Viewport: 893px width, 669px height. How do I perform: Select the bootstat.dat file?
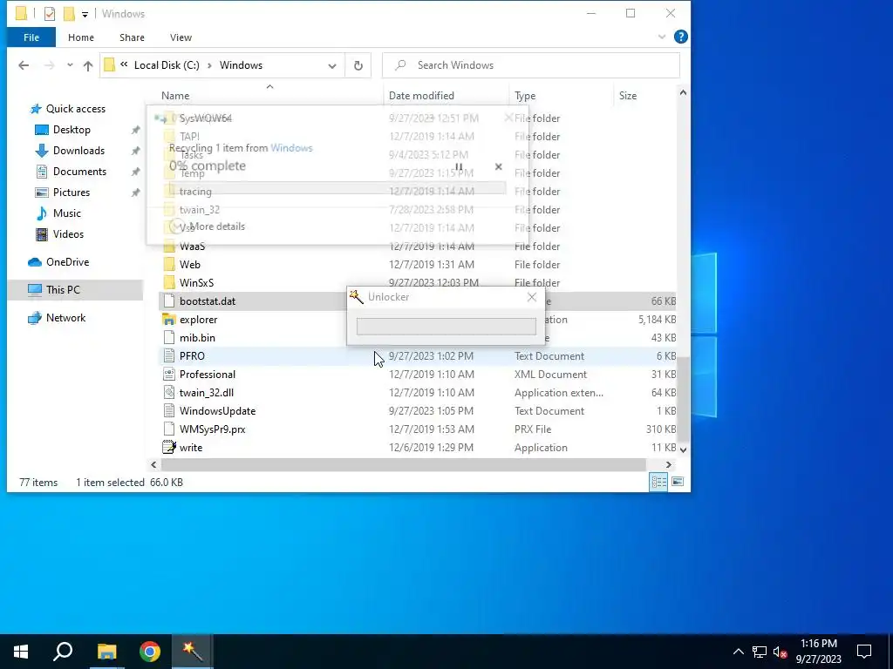(x=208, y=301)
